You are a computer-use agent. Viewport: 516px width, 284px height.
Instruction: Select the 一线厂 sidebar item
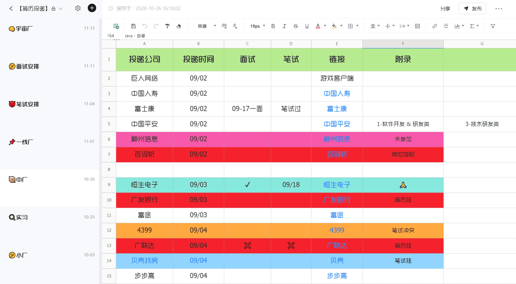[25, 142]
